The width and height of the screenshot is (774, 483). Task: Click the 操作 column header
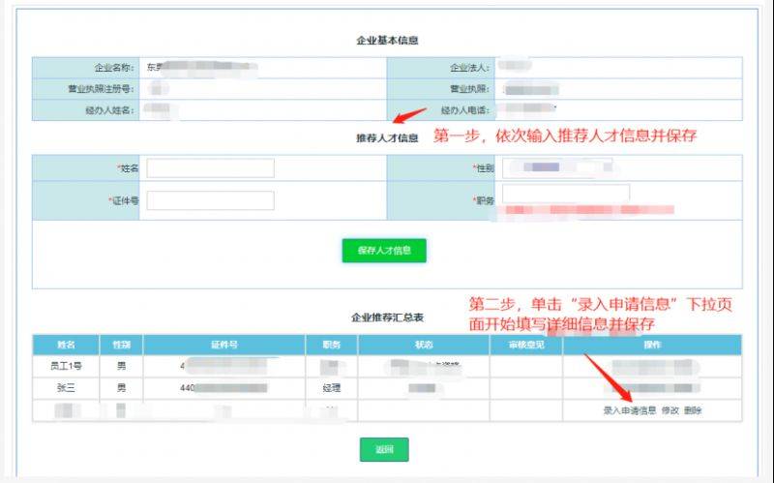[652, 345]
